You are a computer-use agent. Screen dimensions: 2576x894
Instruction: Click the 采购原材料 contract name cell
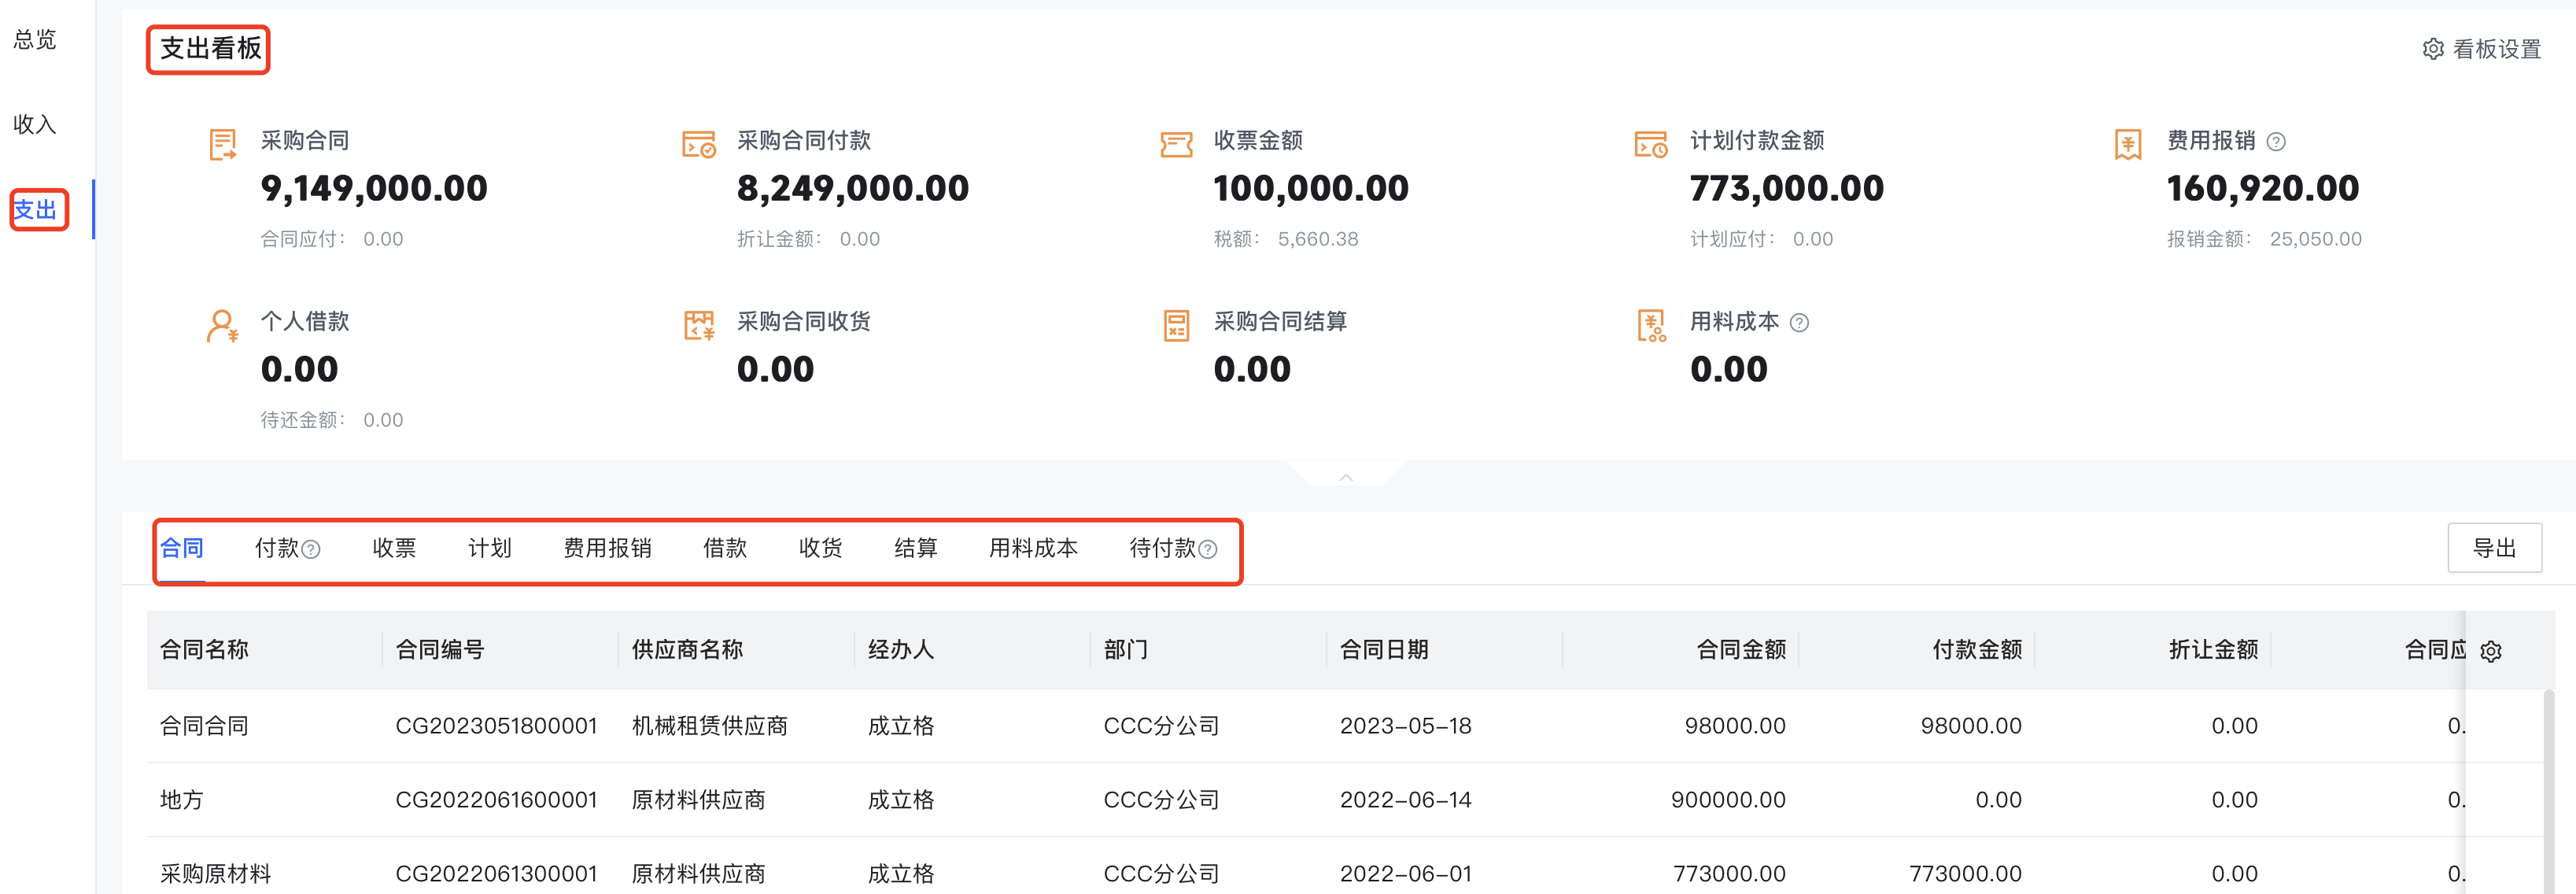pos(215,874)
